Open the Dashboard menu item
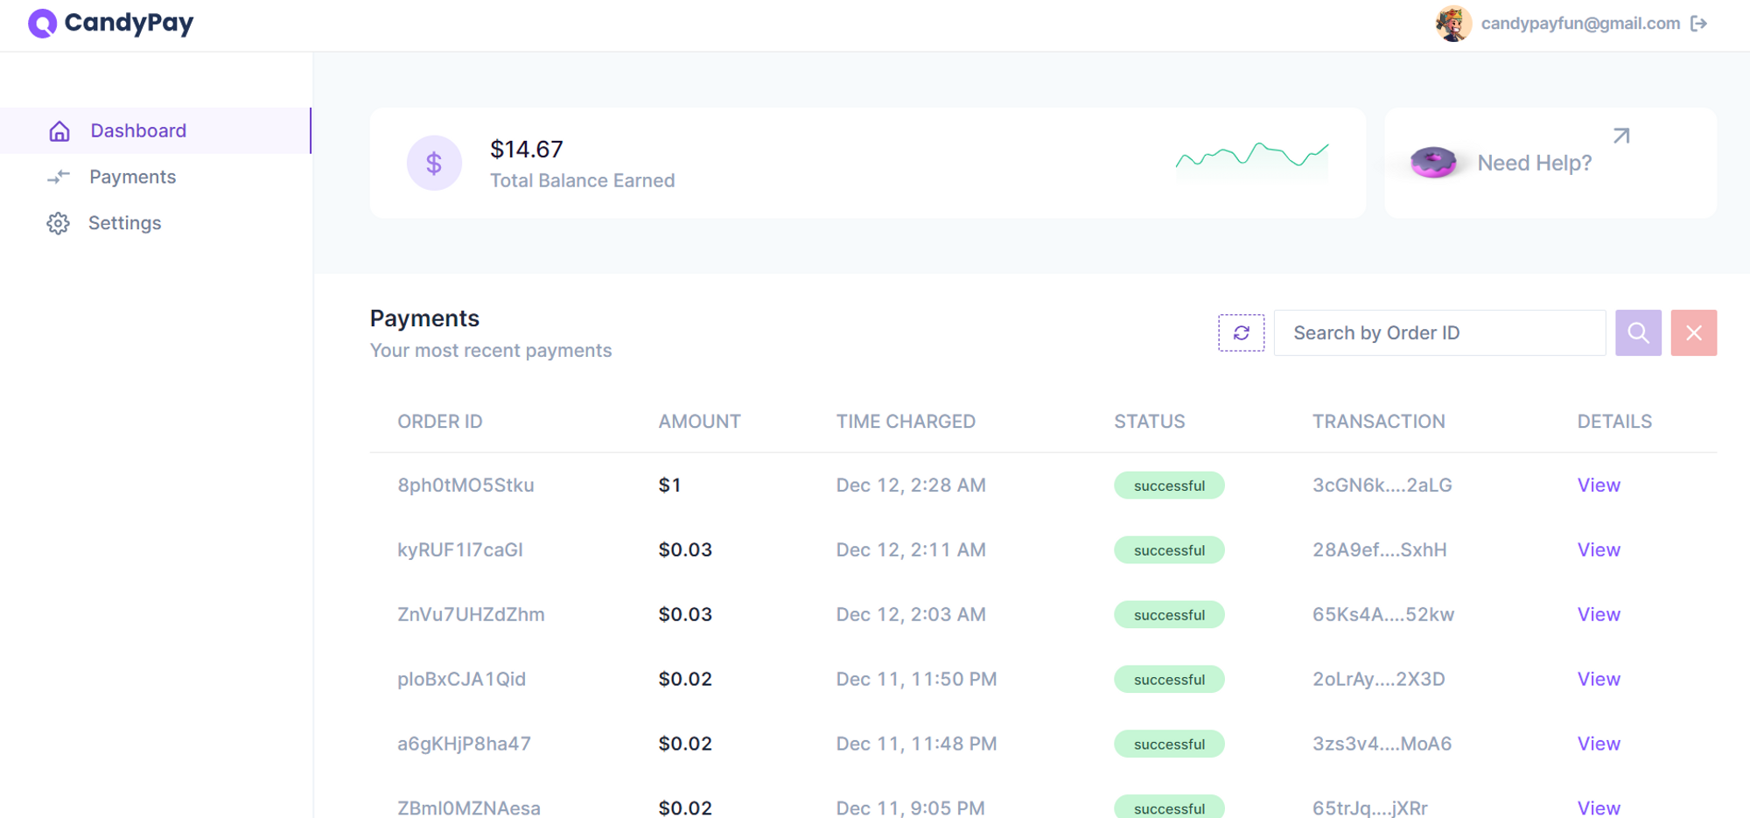Screen dimensions: 1750x818 (x=156, y=130)
